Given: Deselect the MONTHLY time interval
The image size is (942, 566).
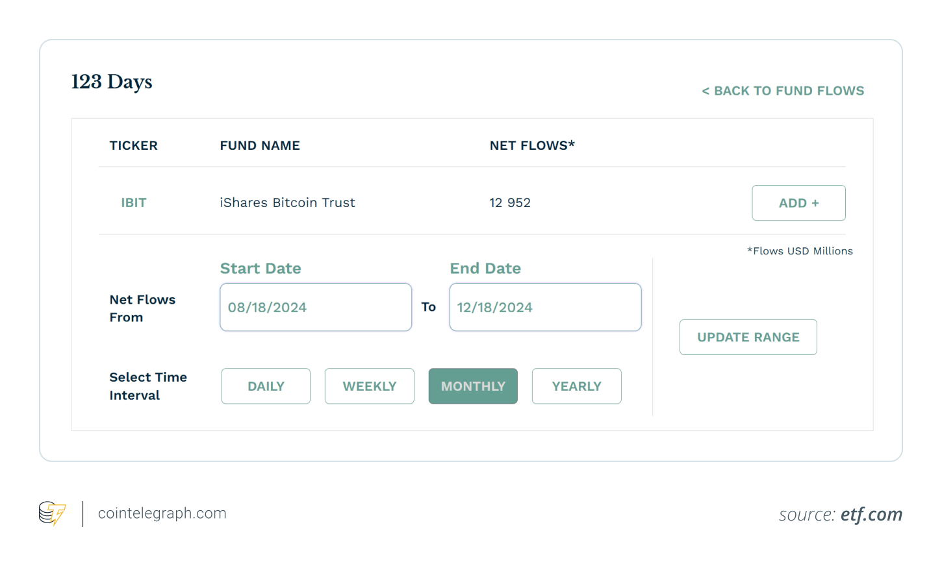Looking at the screenshot, I should pos(473,386).
